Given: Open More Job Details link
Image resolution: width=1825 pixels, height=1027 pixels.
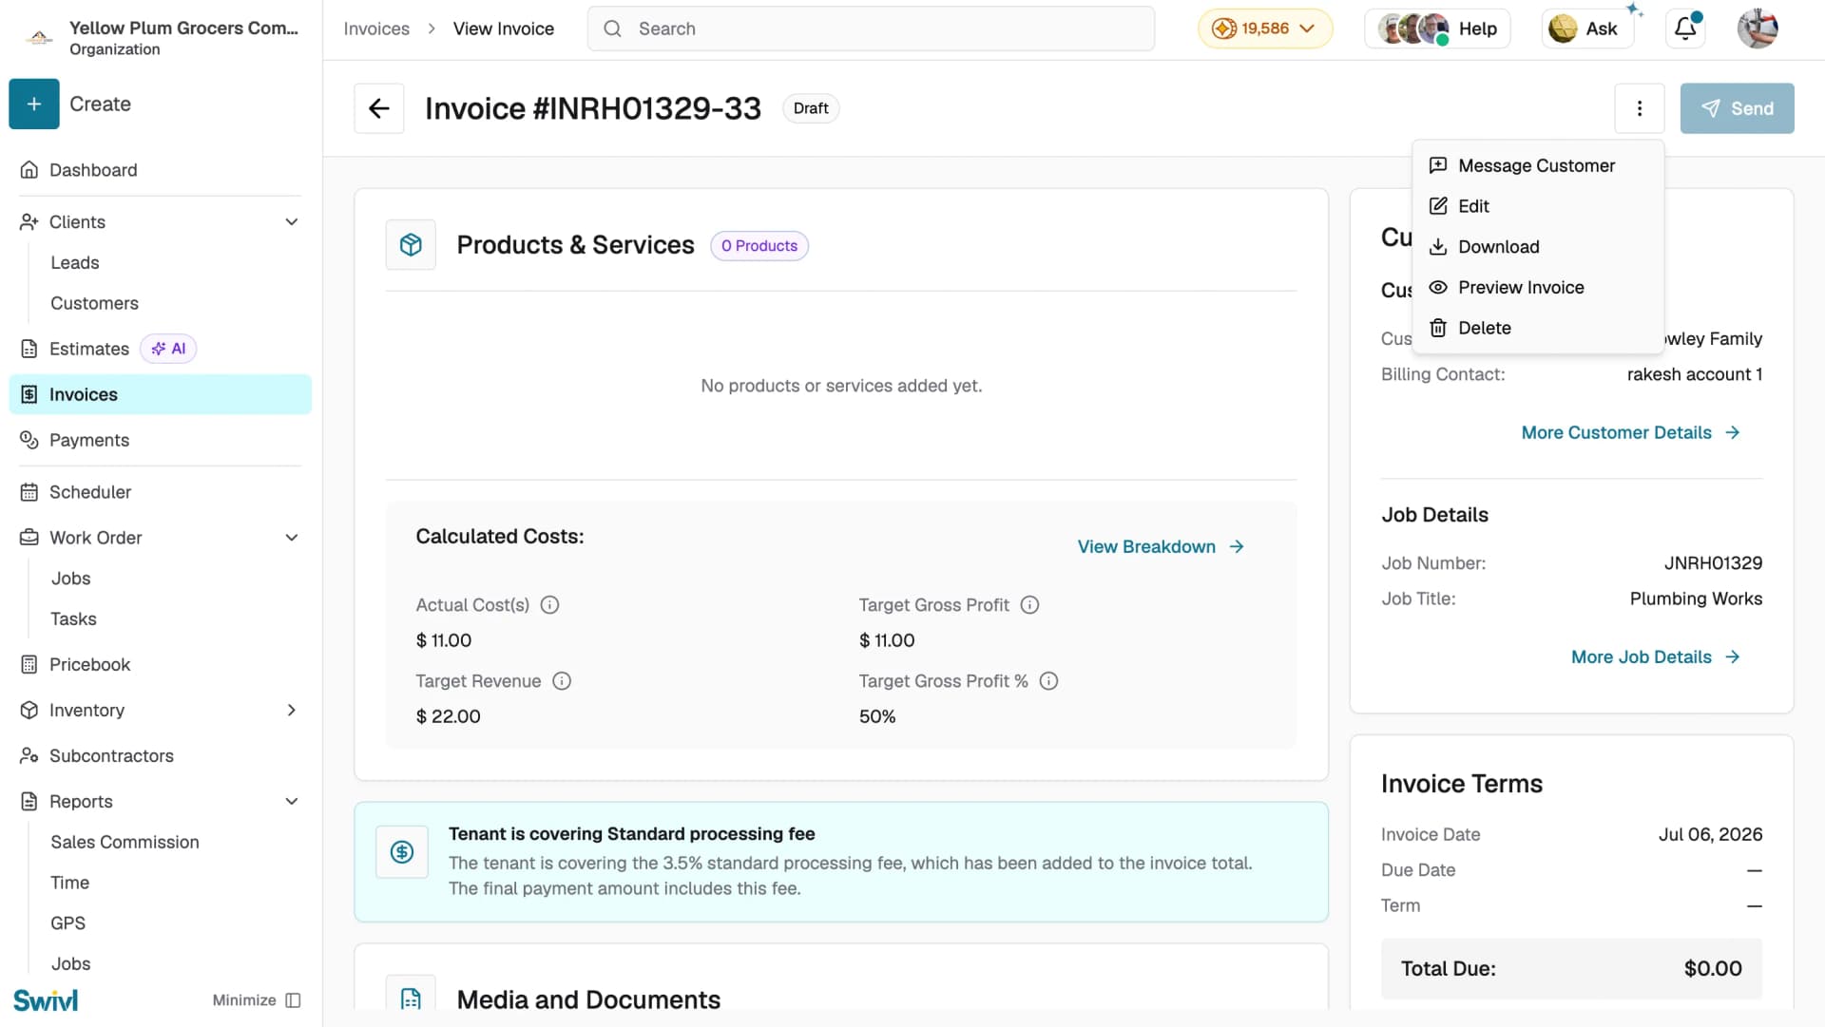Looking at the screenshot, I should [1656, 657].
